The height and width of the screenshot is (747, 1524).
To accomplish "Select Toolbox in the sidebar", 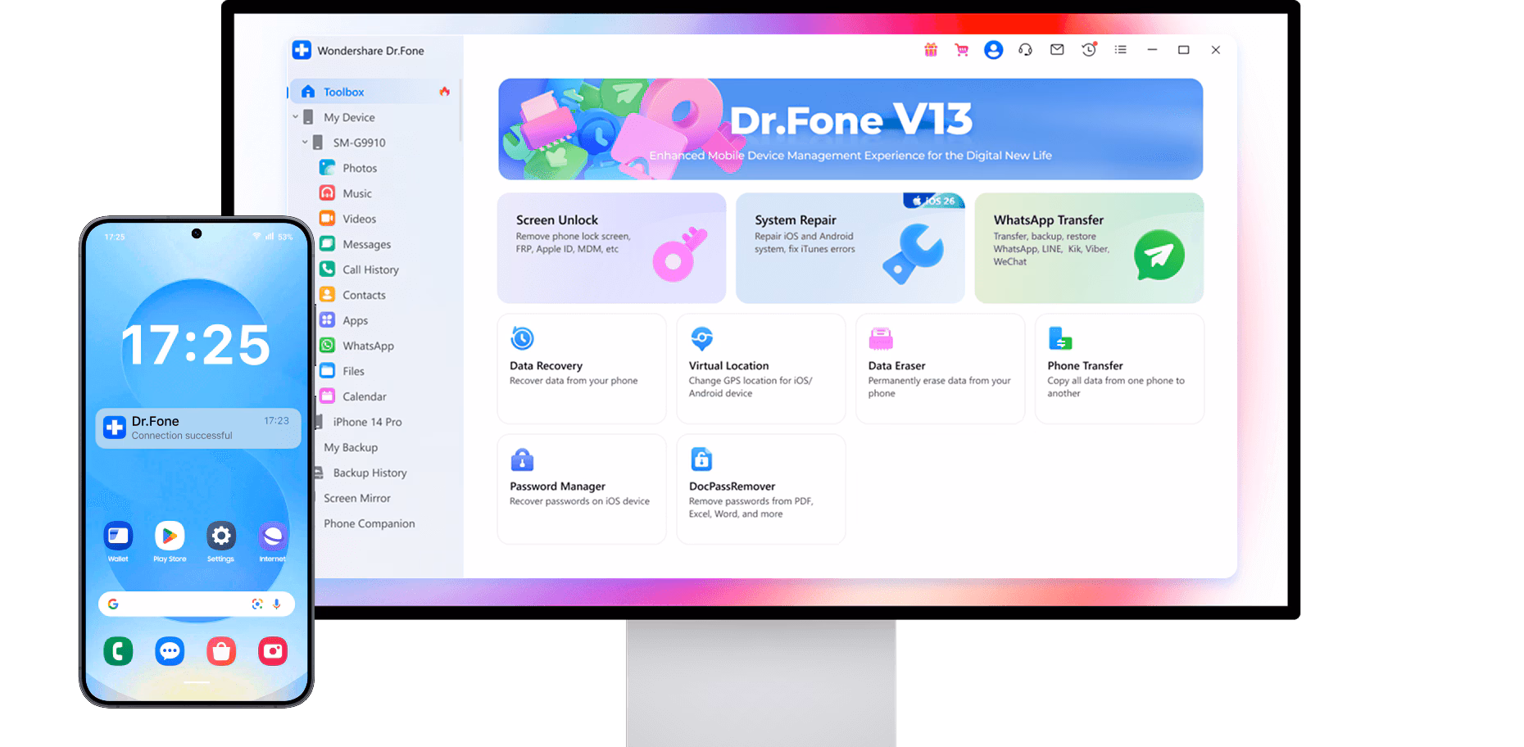I will click(x=343, y=92).
